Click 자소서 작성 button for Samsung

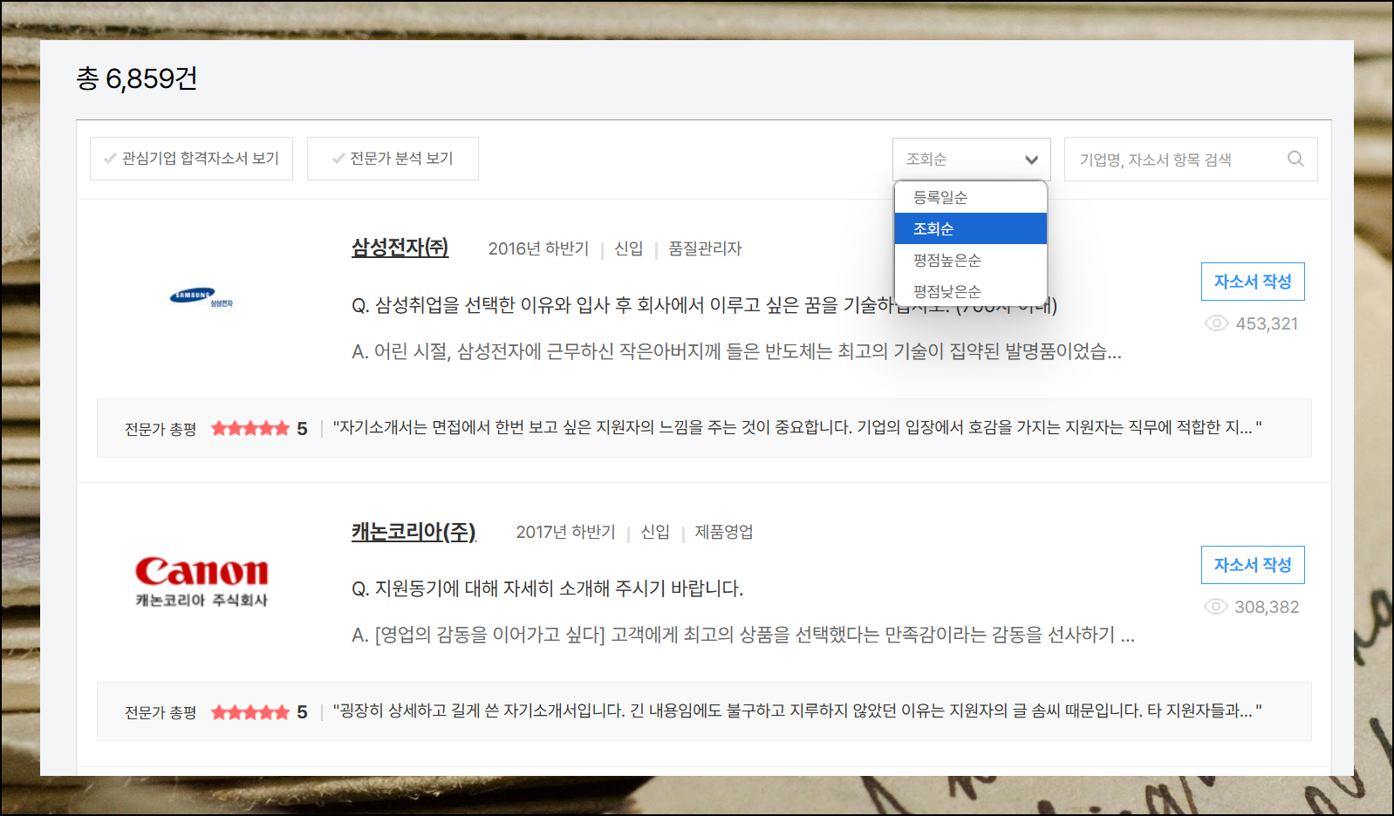pos(1253,282)
